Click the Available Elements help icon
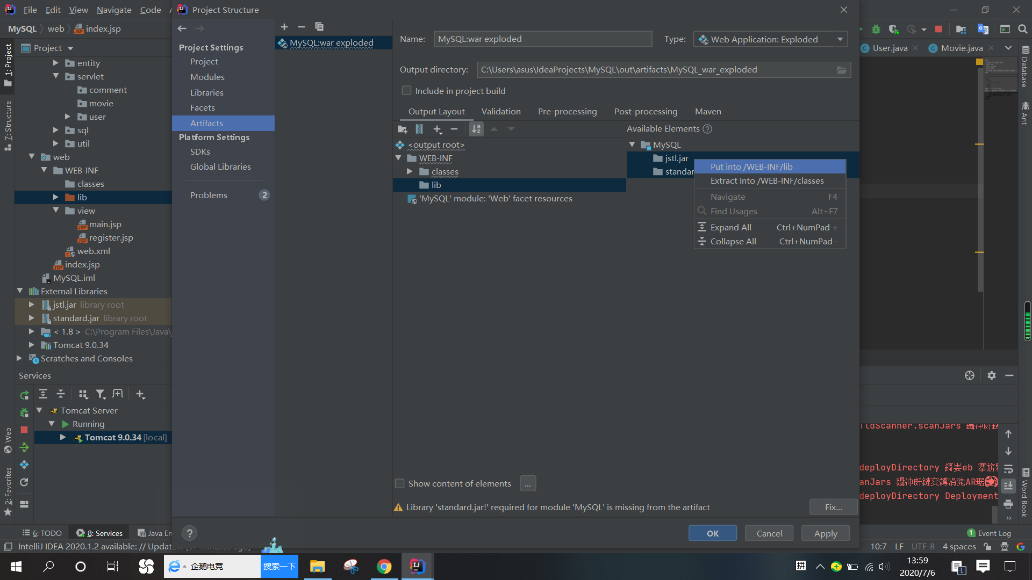The height and width of the screenshot is (580, 1032). pos(707,129)
